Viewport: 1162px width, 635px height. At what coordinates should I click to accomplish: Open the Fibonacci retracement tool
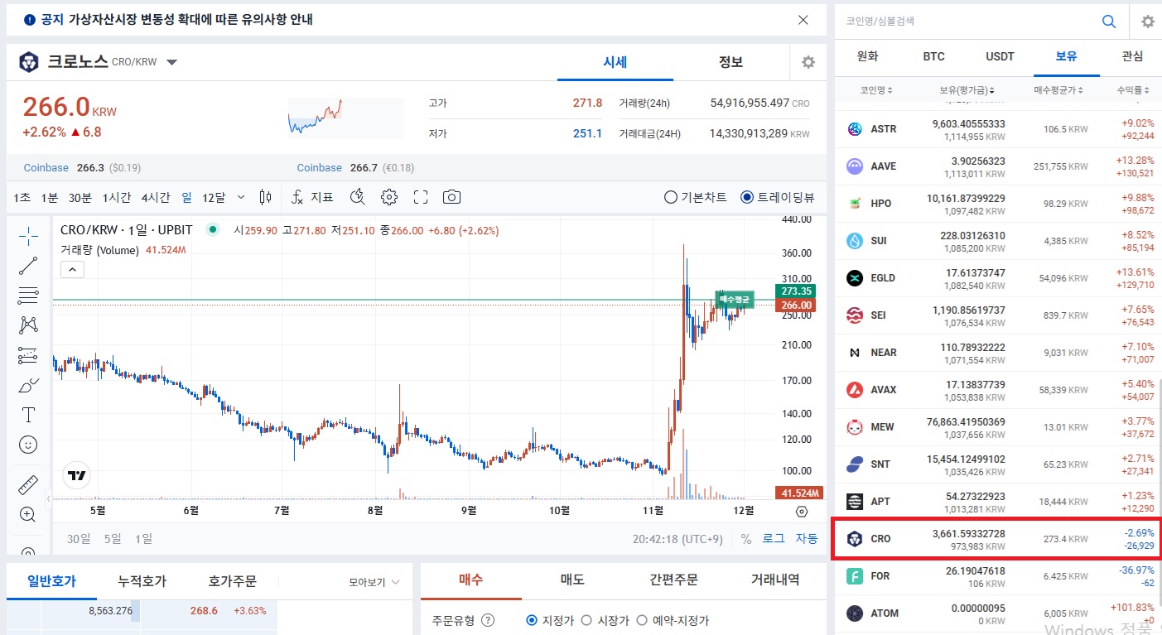(x=28, y=296)
